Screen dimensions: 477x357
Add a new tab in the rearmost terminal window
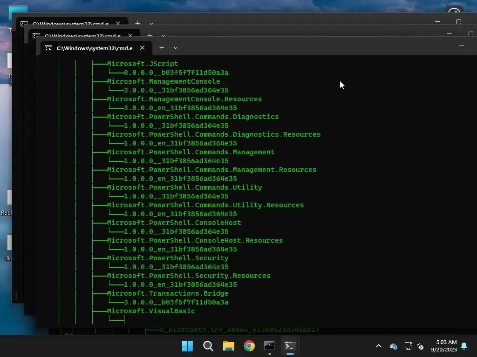click(x=137, y=23)
